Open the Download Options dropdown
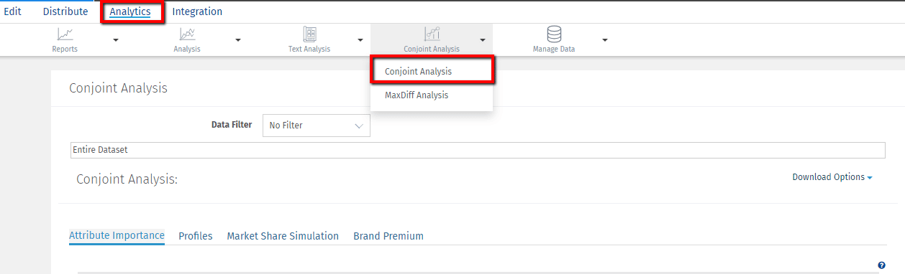The image size is (905, 274). [832, 177]
